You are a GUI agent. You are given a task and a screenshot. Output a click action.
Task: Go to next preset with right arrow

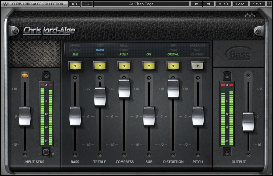pyautogui.click(x=208, y=4)
